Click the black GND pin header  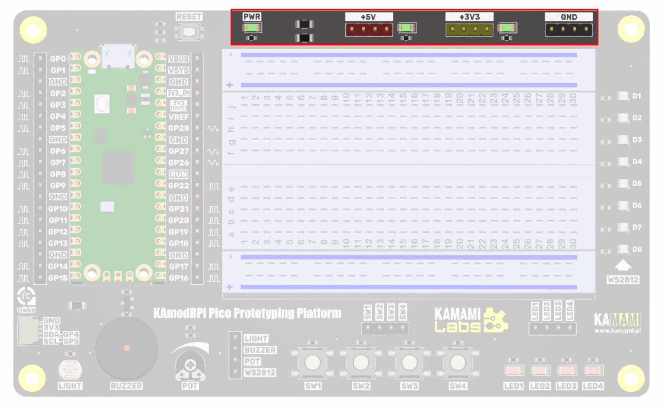pyautogui.click(x=568, y=29)
